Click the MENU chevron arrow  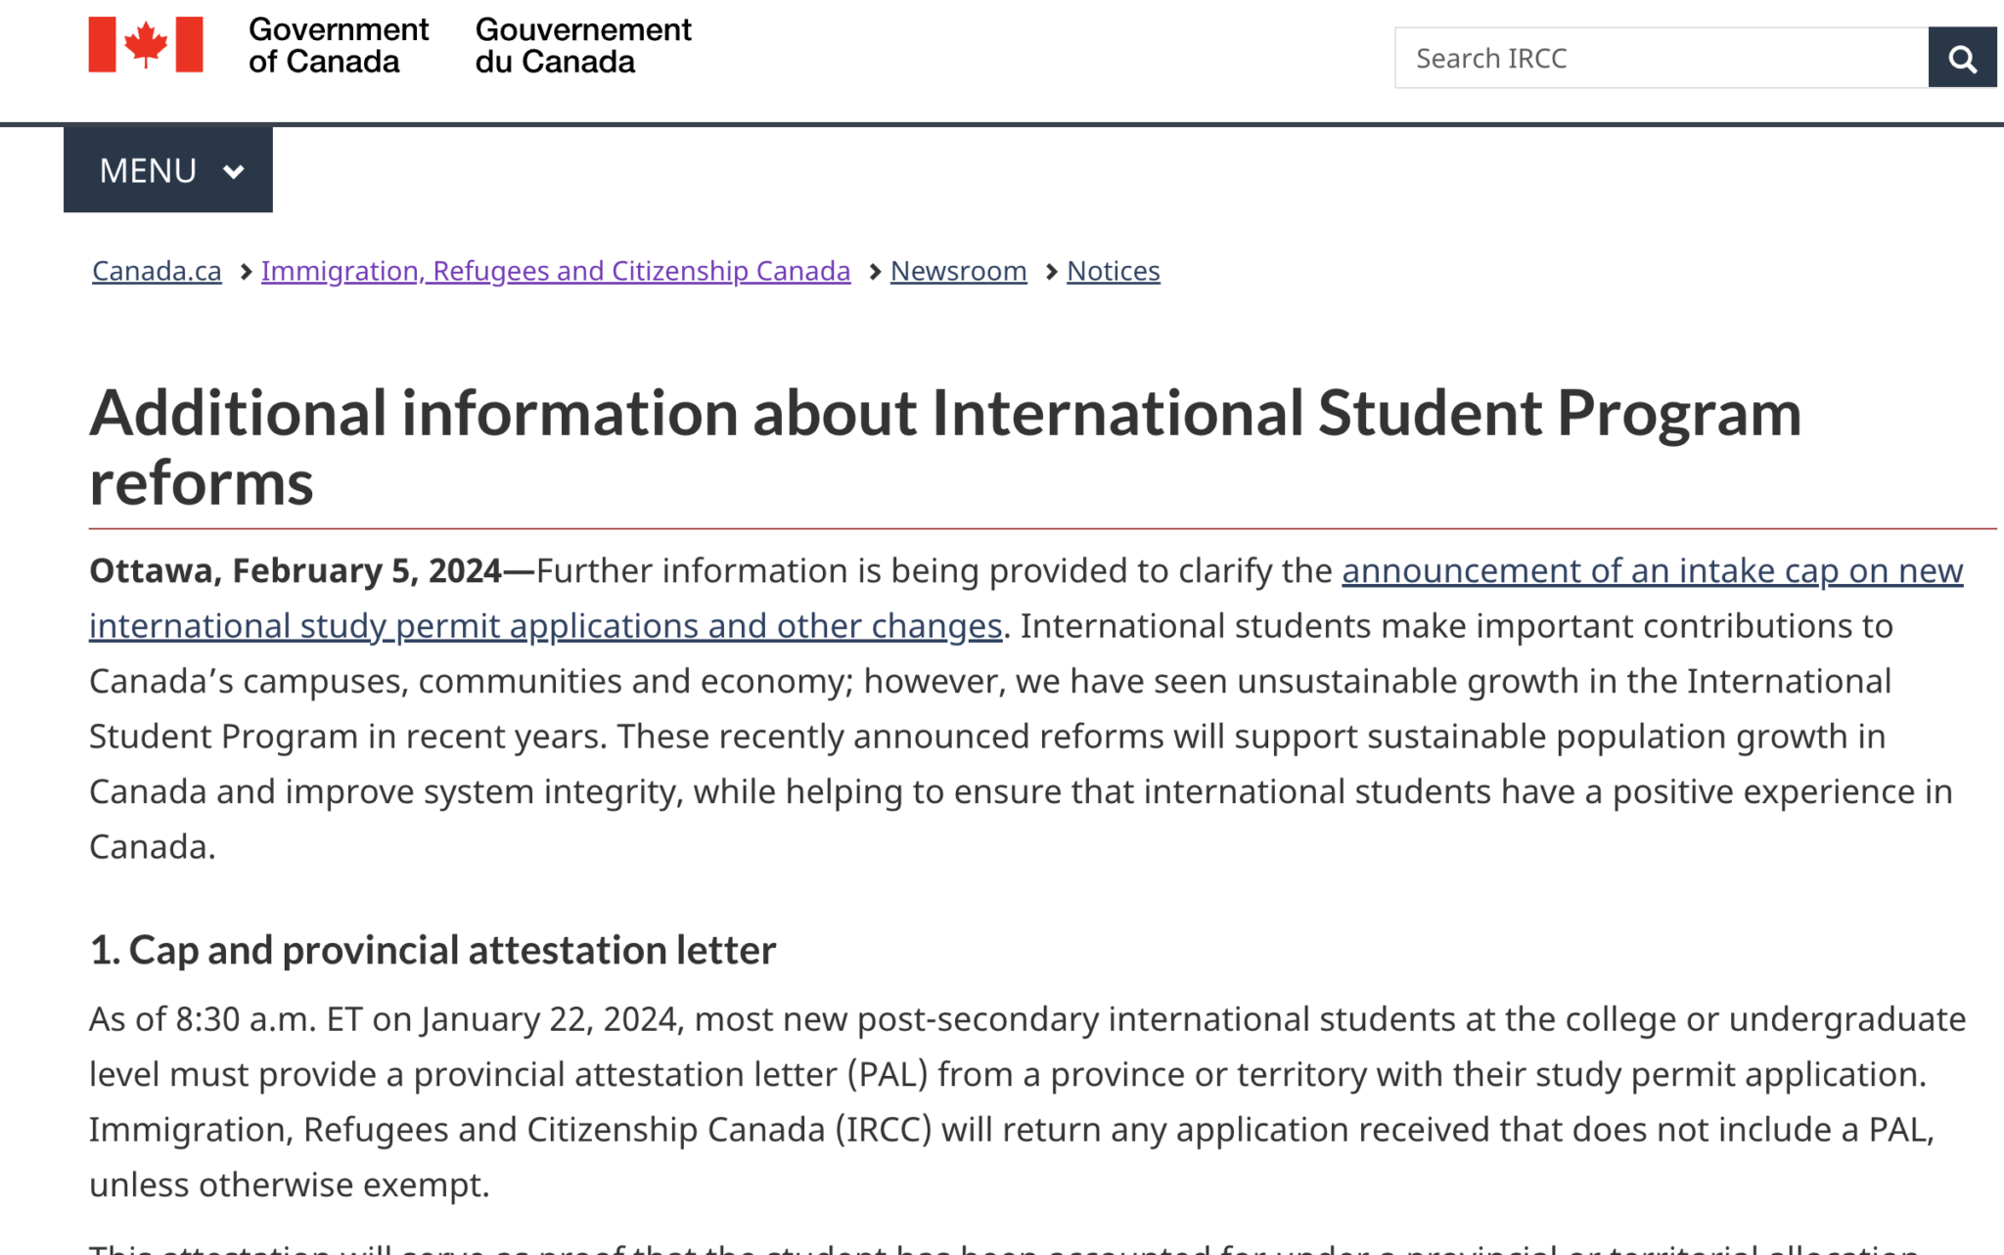click(x=234, y=170)
